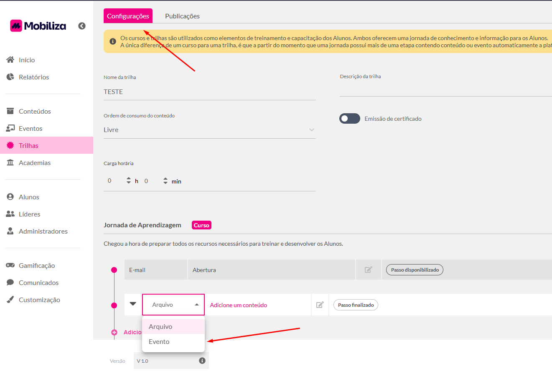The height and width of the screenshot is (374, 552).
Task: Open the Academias section
Action: click(34, 163)
